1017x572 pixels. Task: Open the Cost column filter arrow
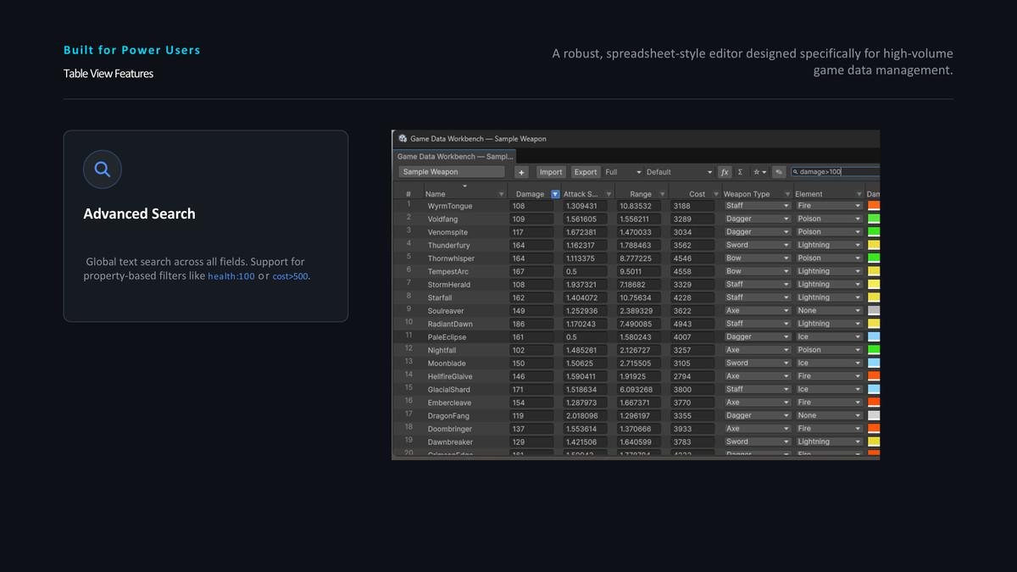pyautogui.click(x=716, y=194)
